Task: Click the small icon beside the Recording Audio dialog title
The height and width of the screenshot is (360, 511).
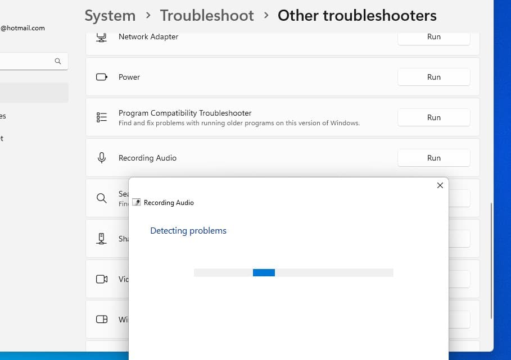Action: [x=136, y=202]
